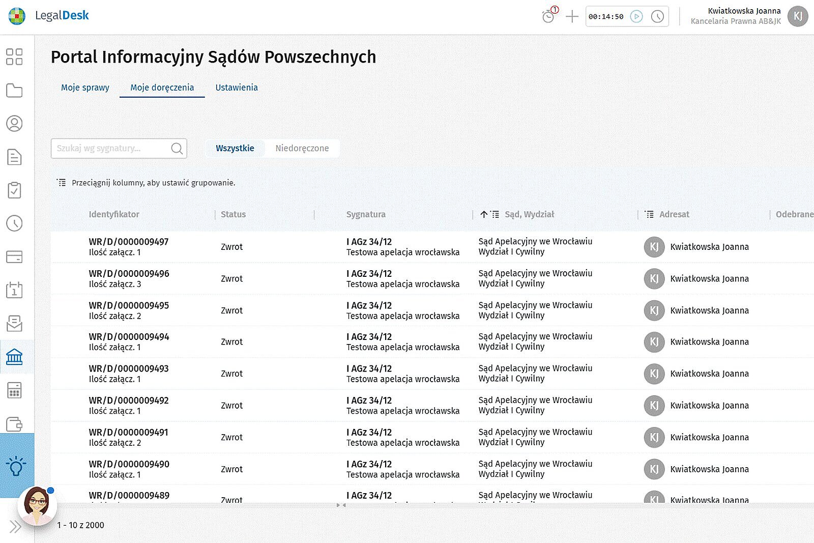
Task: Open the dashboard grid icon in sidebar
Action: pos(14,57)
